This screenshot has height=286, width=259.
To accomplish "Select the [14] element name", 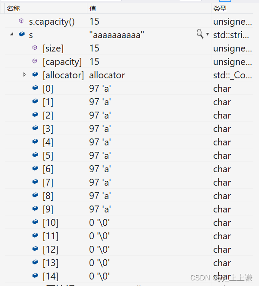I will coord(51,276).
